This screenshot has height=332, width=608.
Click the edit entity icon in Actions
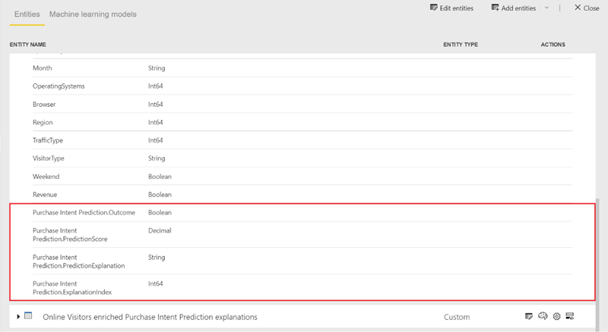point(529,316)
